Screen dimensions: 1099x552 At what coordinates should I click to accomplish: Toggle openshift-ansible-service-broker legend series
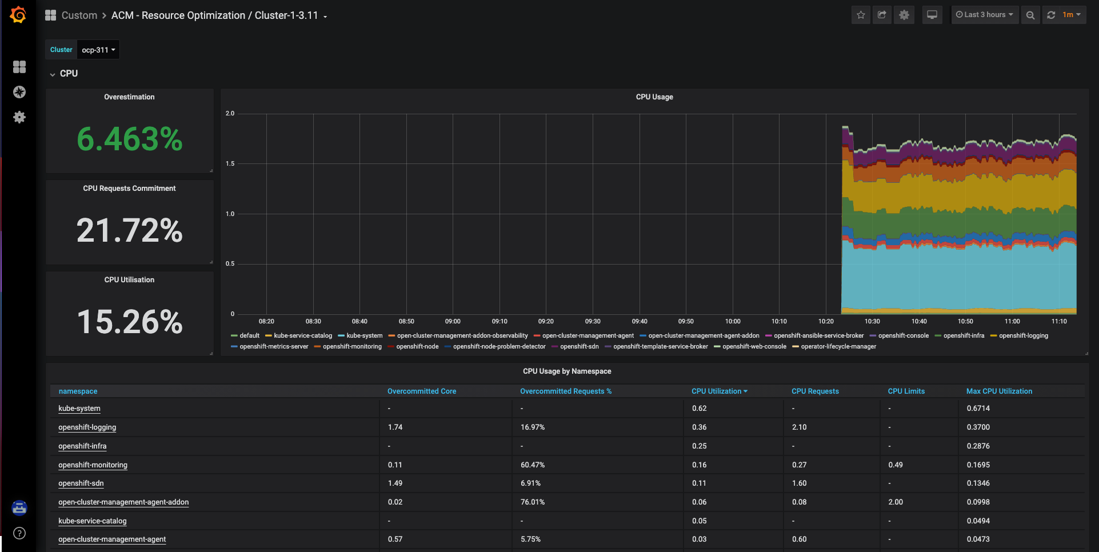coord(819,336)
